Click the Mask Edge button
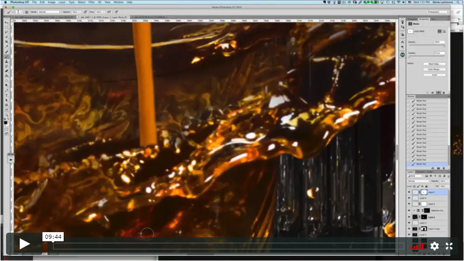Viewport: 464px width, 261px height. pos(434,64)
